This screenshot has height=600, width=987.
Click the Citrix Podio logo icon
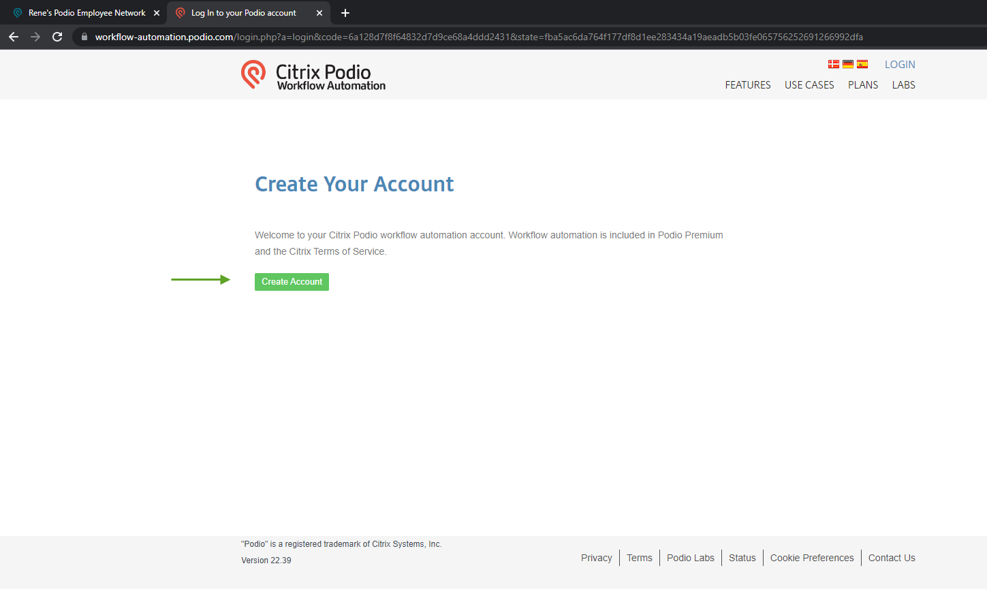(x=253, y=74)
